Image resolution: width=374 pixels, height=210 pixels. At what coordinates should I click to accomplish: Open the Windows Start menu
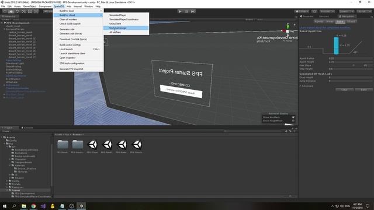click(x=5, y=206)
